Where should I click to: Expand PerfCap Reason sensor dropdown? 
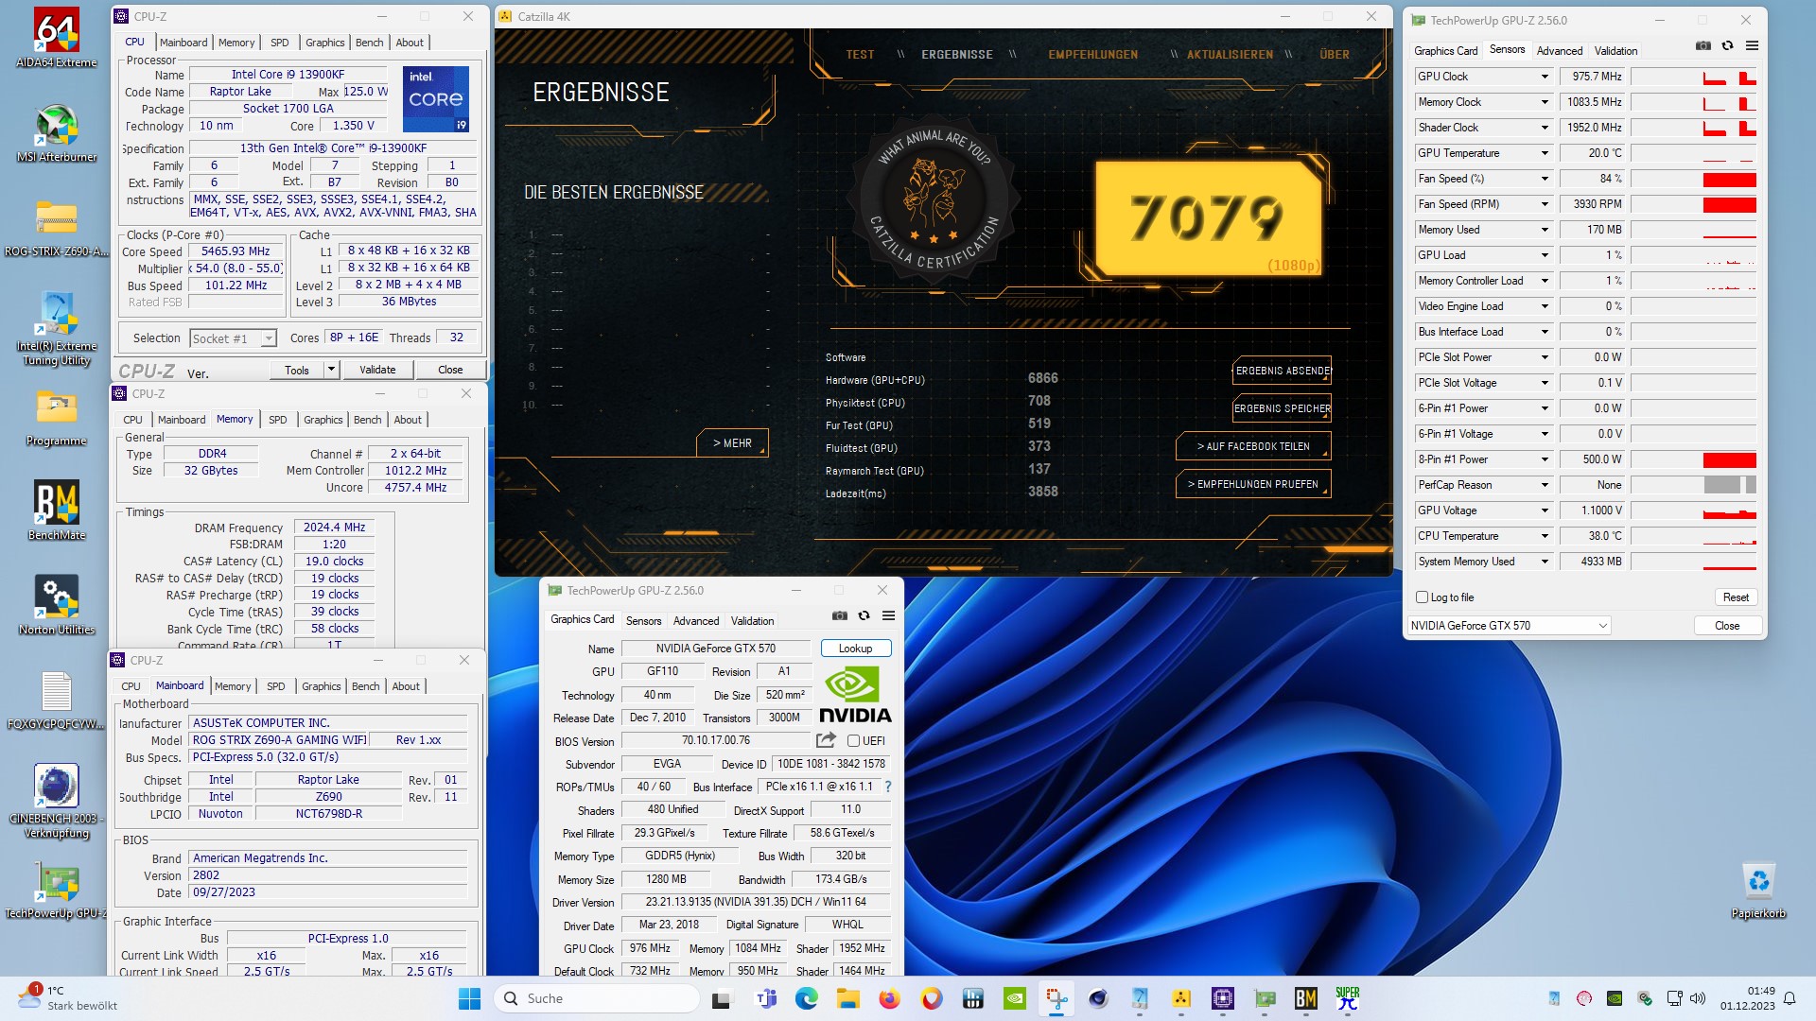click(1545, 485)
